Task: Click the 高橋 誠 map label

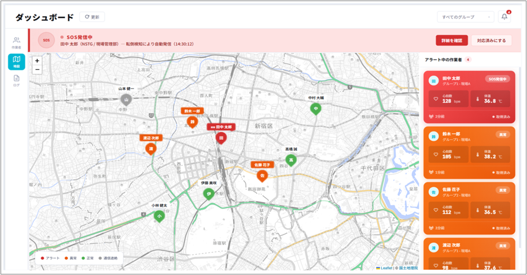Action: pos(291,149)
